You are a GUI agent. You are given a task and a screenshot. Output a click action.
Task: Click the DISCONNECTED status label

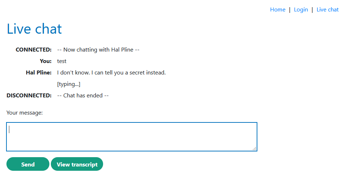(x=29, y=96)
